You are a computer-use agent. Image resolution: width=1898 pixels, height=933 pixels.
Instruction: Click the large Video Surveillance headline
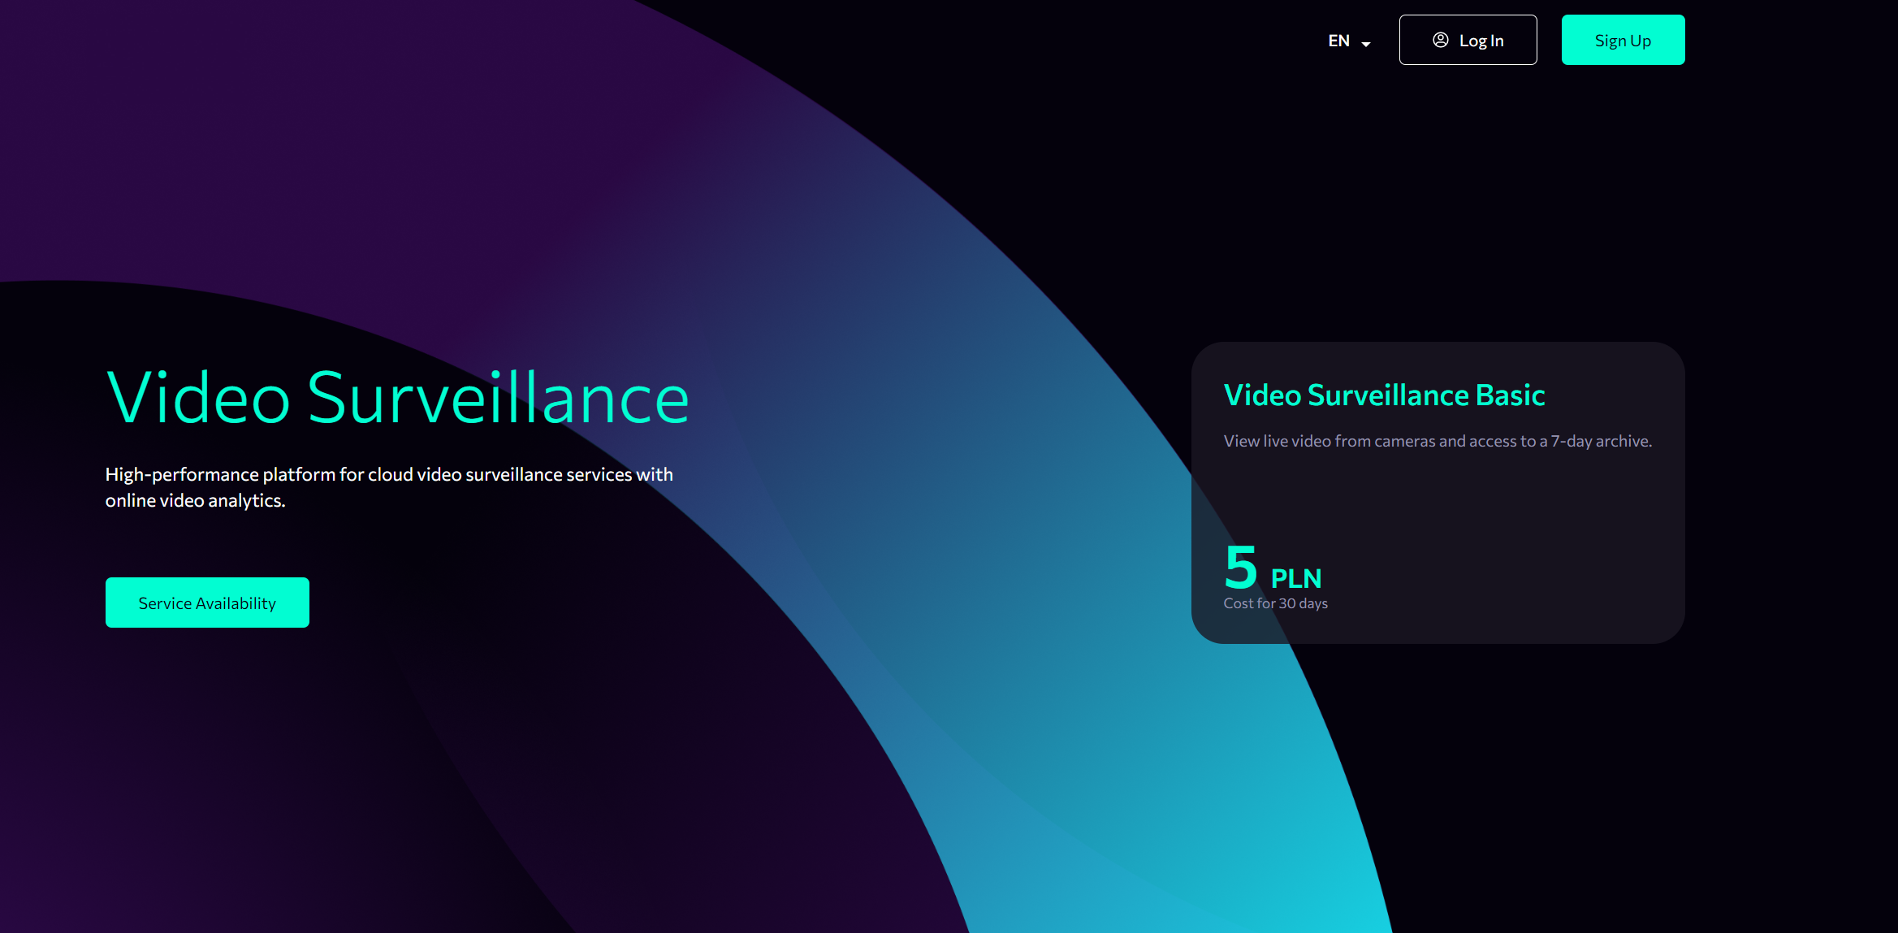(397, 398)
